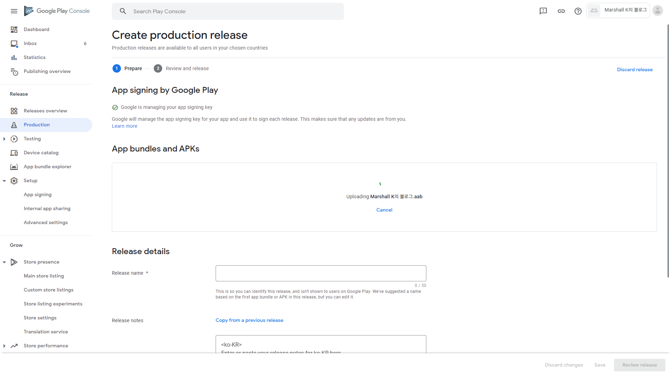Open the hamburger navigation menu
This screenshot has height=377, width=671.
tap(14, 11)
